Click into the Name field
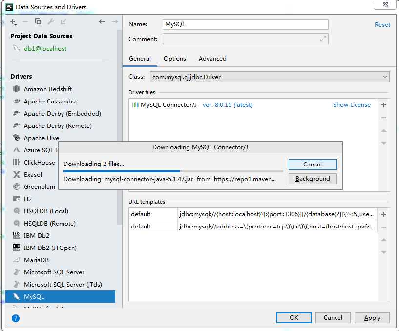 245,24
